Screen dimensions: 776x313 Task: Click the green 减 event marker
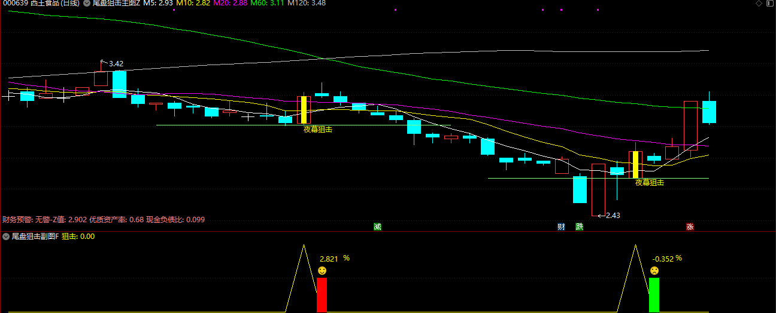coord(377,227)
